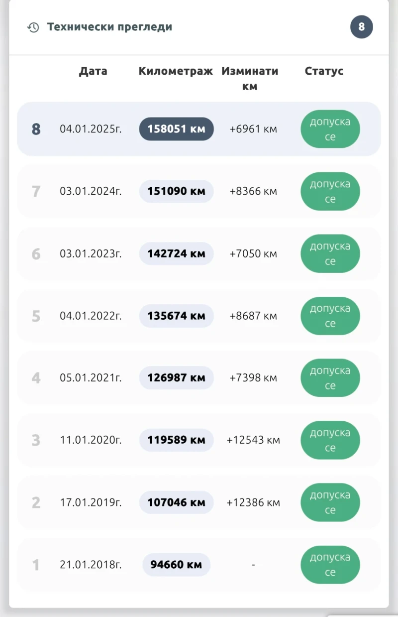The height and width of the screenshot is (617, 398).
Task: Open the inspection dated 05.01.2021г.
Action: coord(91,378)
